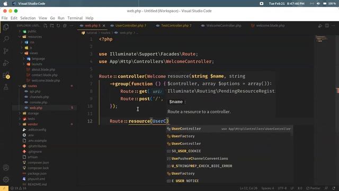Open console.php in routes folder
The height and width of the screenshot is (191, 339).
(38, 102)
